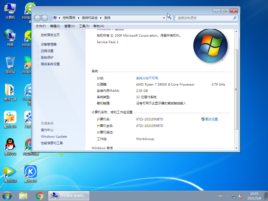Launch 酷狗音乐 from the desktop
Viewport: 268px width, 201px height.
[x=30, y=174]
